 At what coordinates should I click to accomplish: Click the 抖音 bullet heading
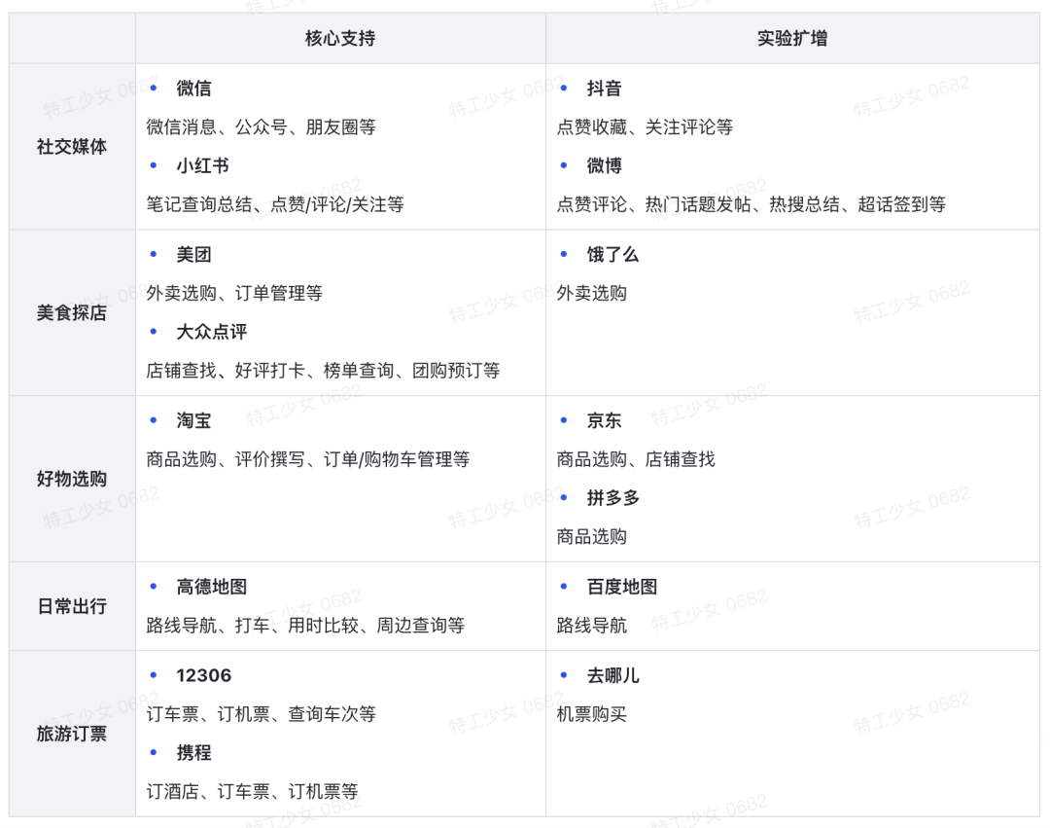pyautogui.click(x=604, y=89)
